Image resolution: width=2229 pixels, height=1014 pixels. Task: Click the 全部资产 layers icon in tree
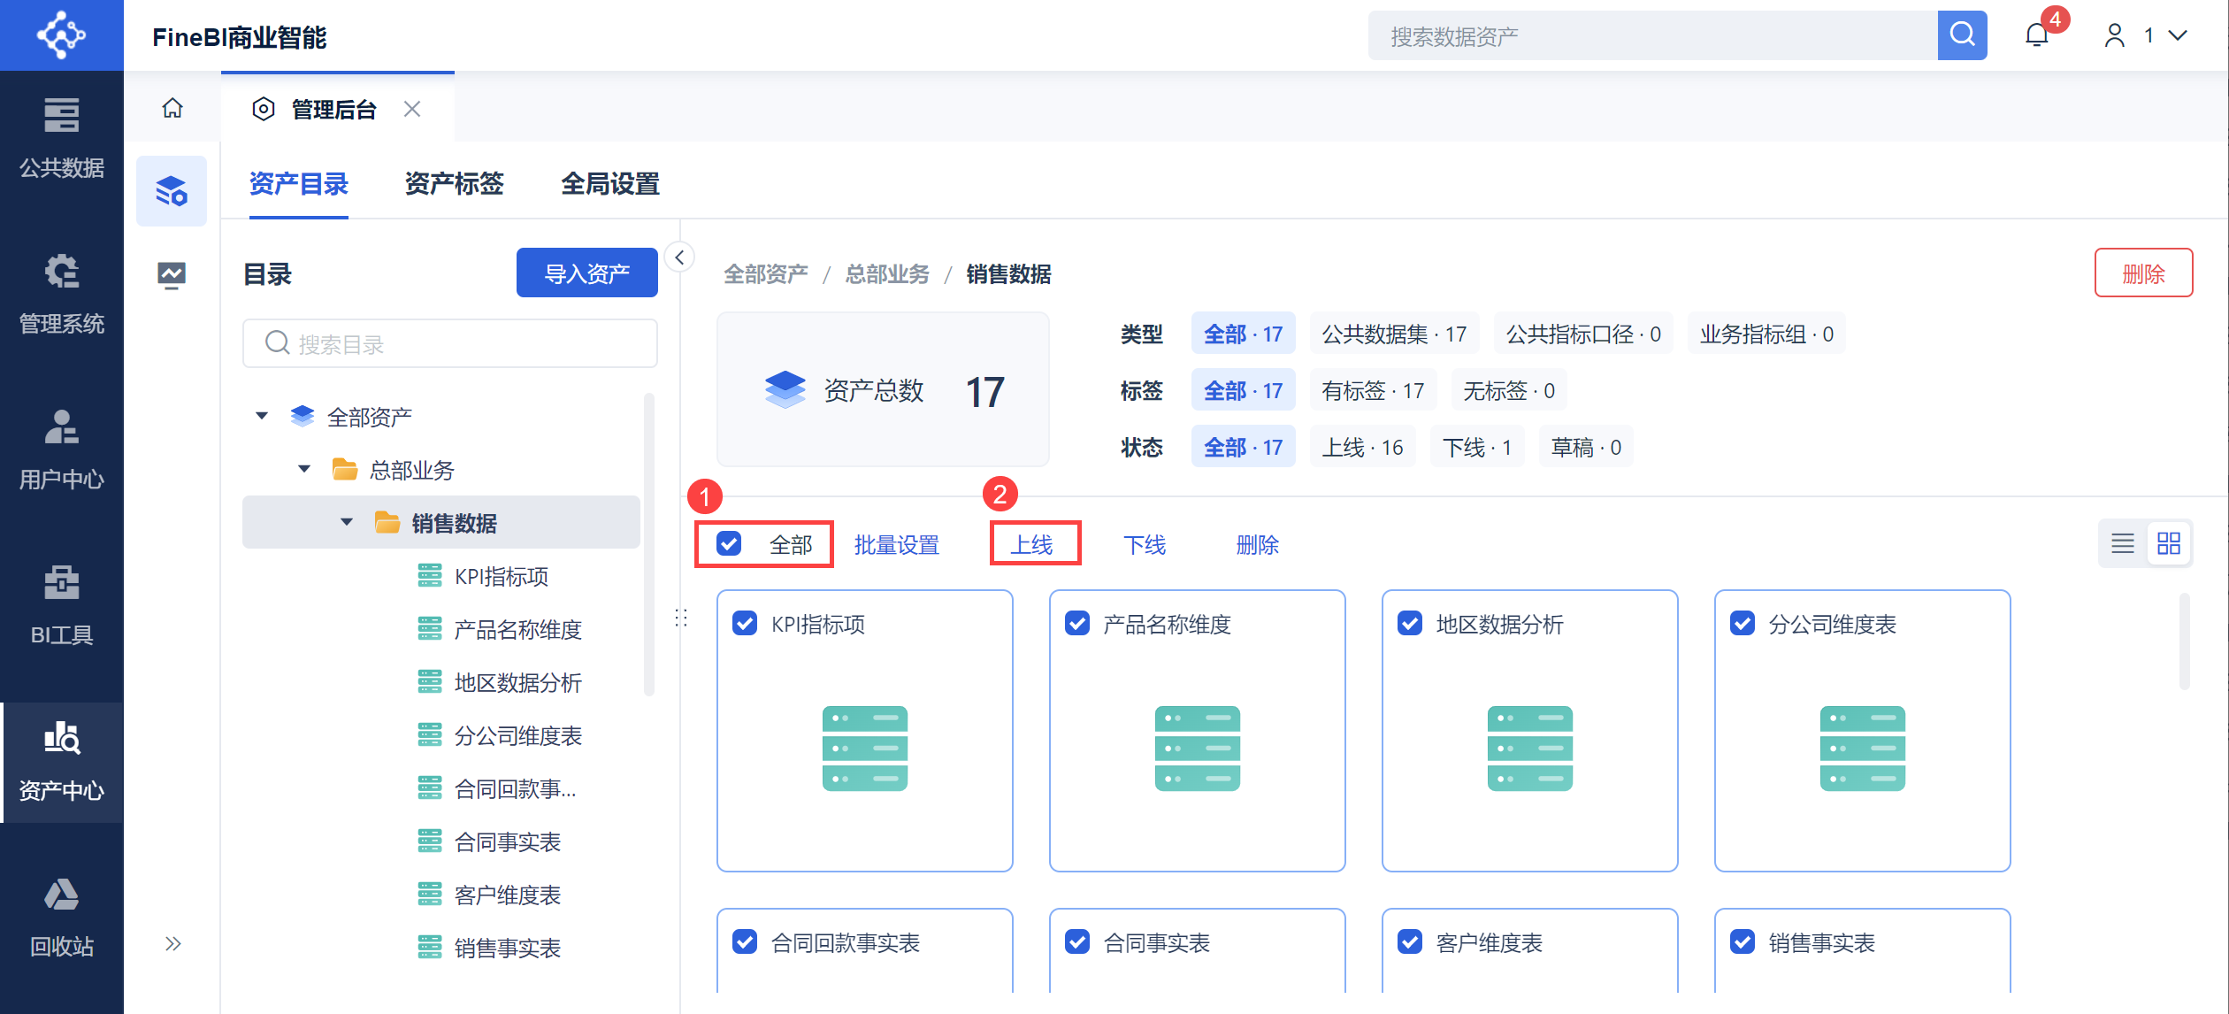tap(303, 416)
